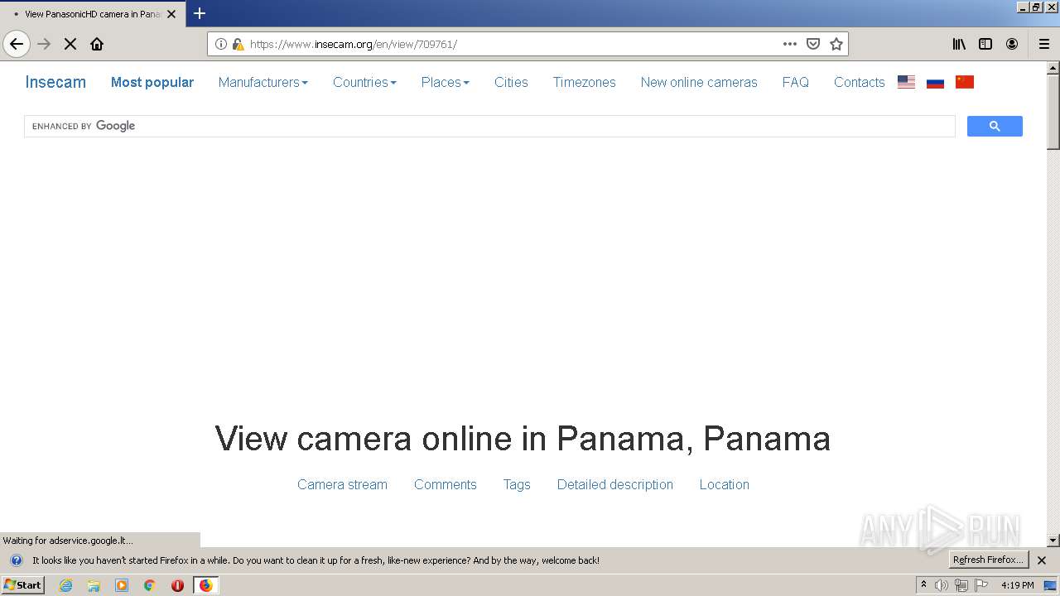The image size is (1060, 596).
Task: Dismiss the Firefox refresh notification bar
Action: pos(1042,560)
